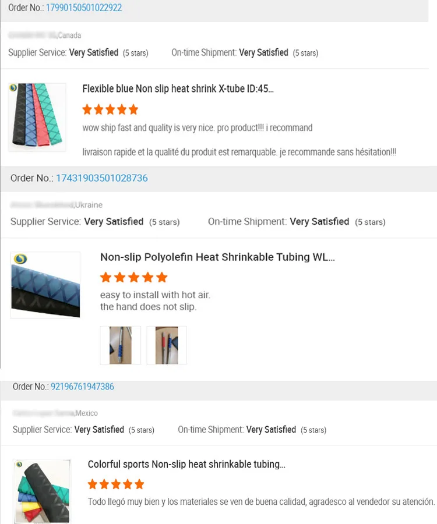View the review photo with the red grip

[167, 345]
